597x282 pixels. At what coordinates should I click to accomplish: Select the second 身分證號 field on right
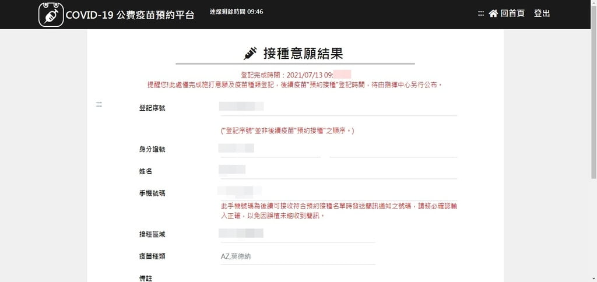393,149
